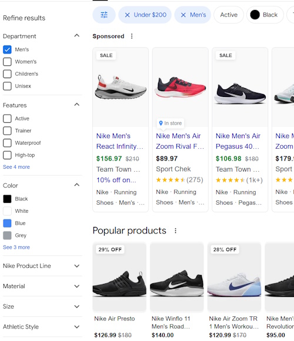Open Nike Men's React Infinity product link
294x341 pixels.
[119, 141]
